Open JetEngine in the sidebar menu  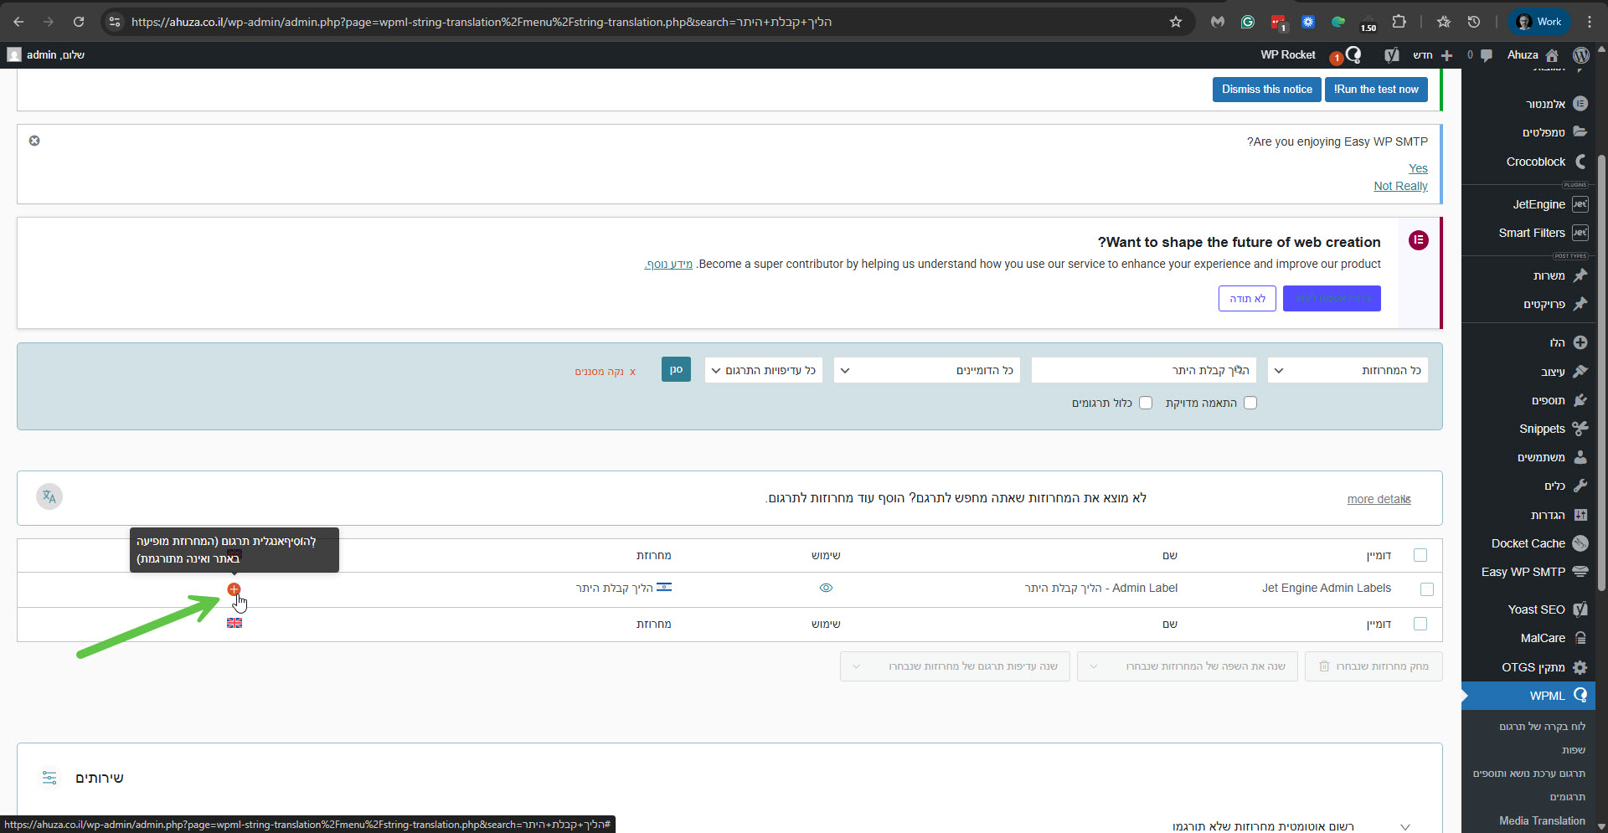(1538, 204)
